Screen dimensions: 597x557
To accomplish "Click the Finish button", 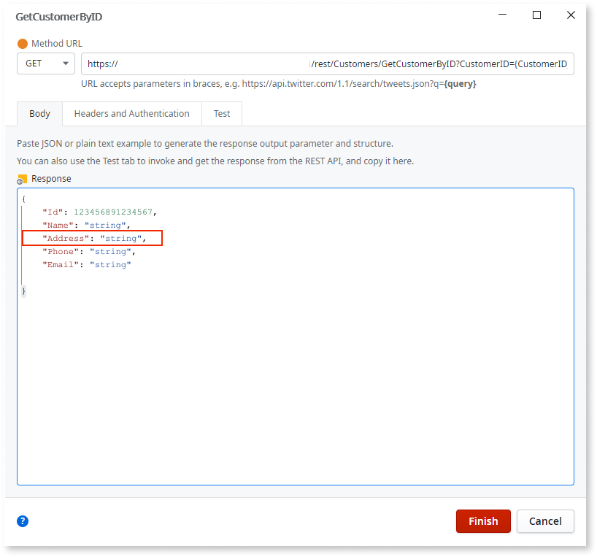I will [x=482, y=520].
